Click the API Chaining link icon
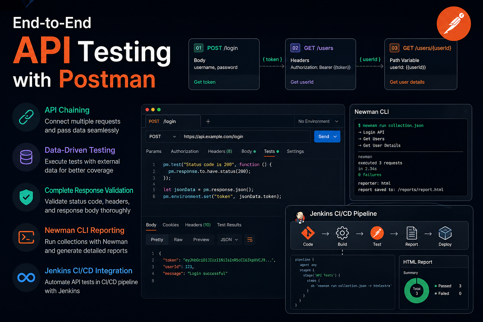483x322 pixels. click(26, 117)
